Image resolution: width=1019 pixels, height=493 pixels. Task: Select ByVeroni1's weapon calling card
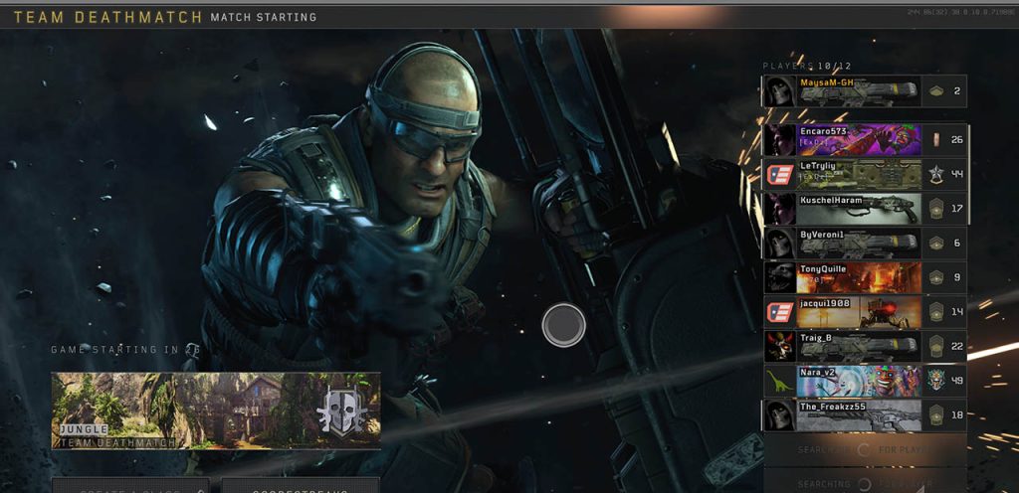coord(859,244)
